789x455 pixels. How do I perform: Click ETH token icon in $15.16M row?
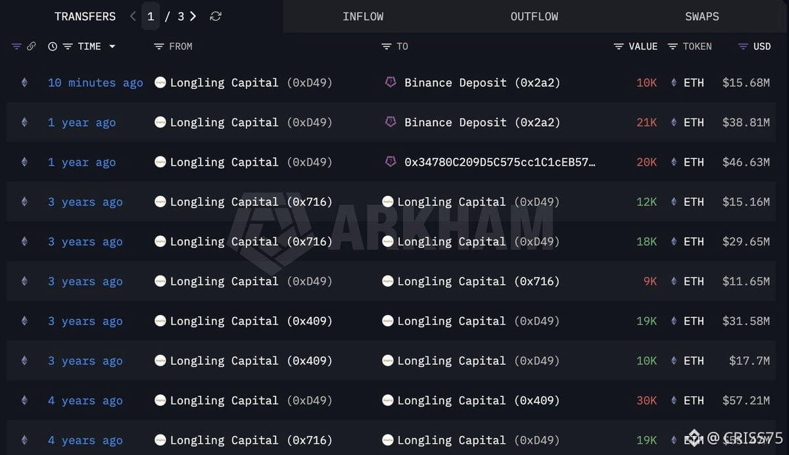coord(673,202)
